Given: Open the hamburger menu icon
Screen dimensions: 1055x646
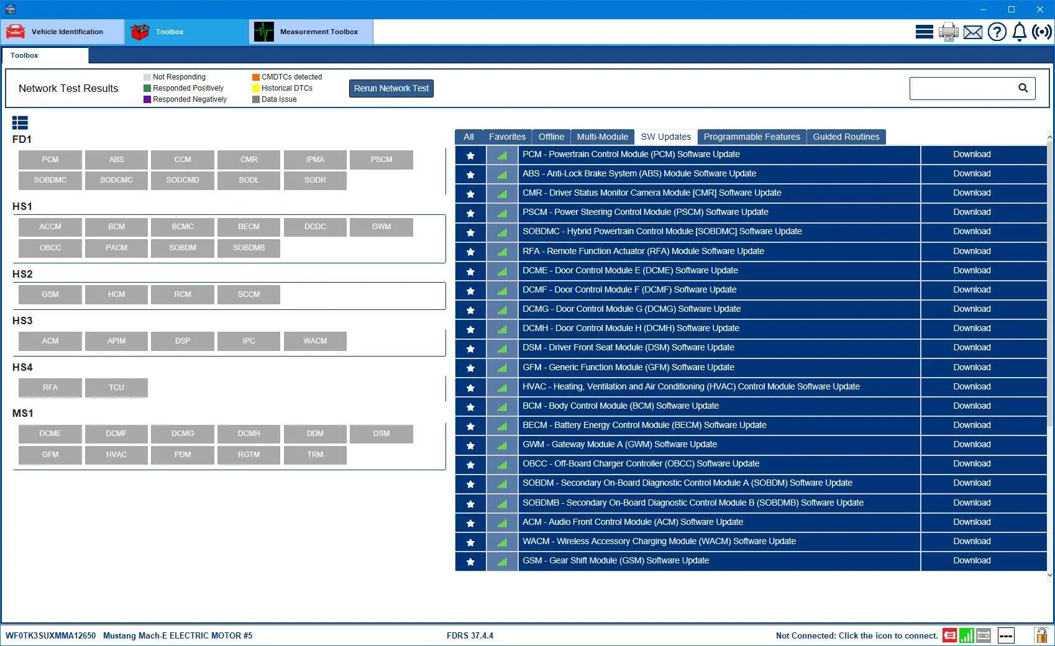Looking at the screenshot, I should [x=924, y=32].
